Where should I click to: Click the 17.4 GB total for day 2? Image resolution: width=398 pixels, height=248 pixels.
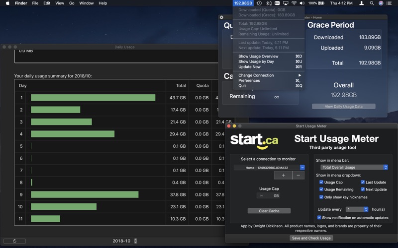(178, 110)
